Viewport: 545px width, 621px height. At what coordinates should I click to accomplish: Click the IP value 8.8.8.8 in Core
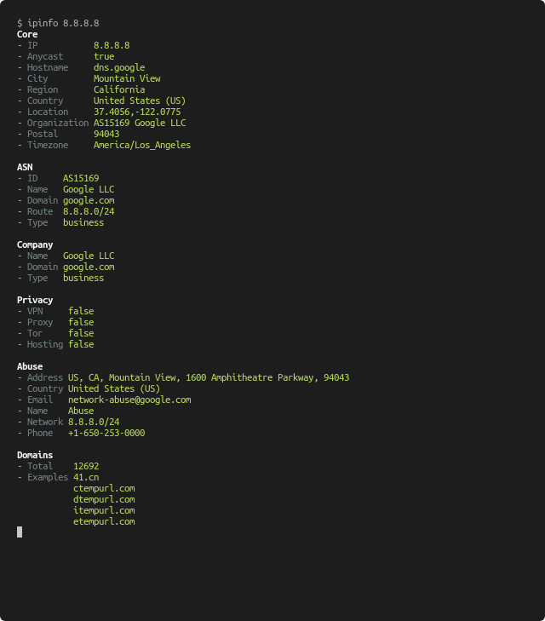point(112,45)
